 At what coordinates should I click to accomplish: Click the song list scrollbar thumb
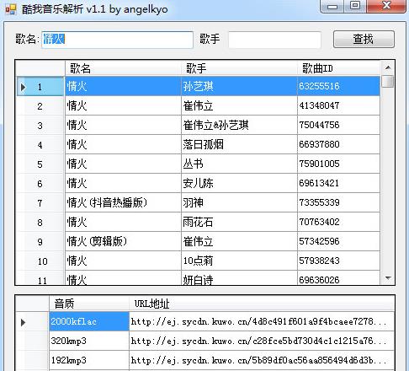pos(388,81)
